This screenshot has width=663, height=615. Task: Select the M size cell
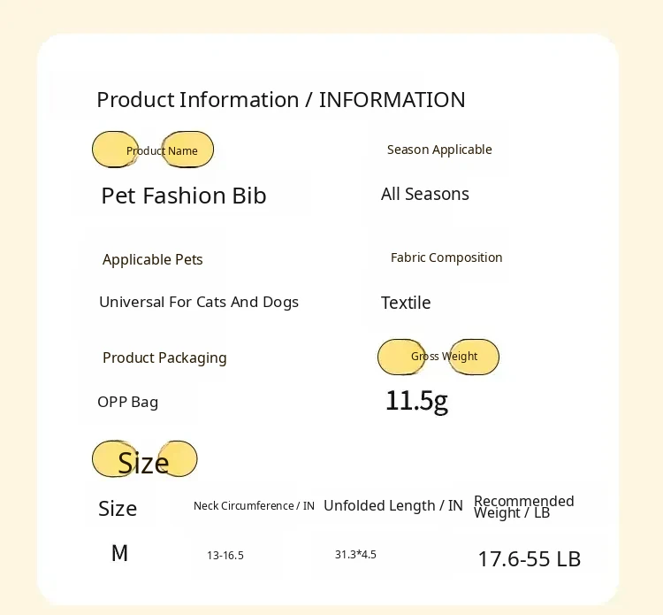coord(119,554)
